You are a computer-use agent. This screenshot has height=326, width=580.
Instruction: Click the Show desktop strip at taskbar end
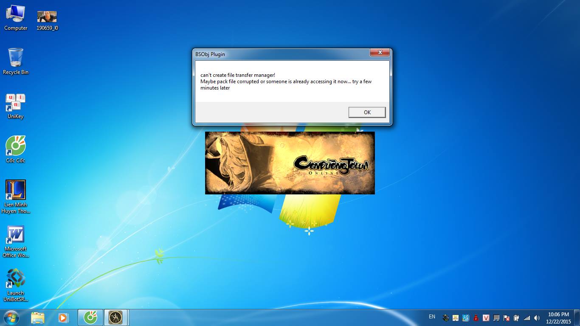(577, 318)
